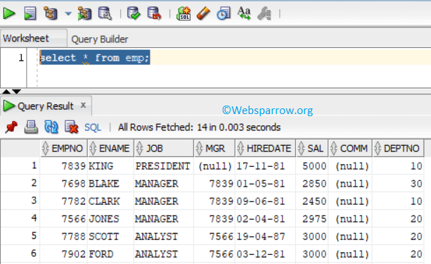
Task: Select the Query Result tab
Action: coord(46,106)
